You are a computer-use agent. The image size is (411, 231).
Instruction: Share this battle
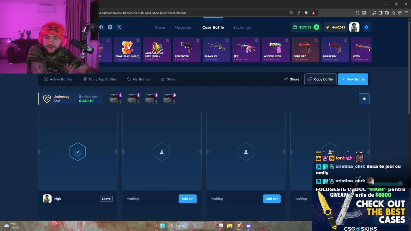click(292, 79)
